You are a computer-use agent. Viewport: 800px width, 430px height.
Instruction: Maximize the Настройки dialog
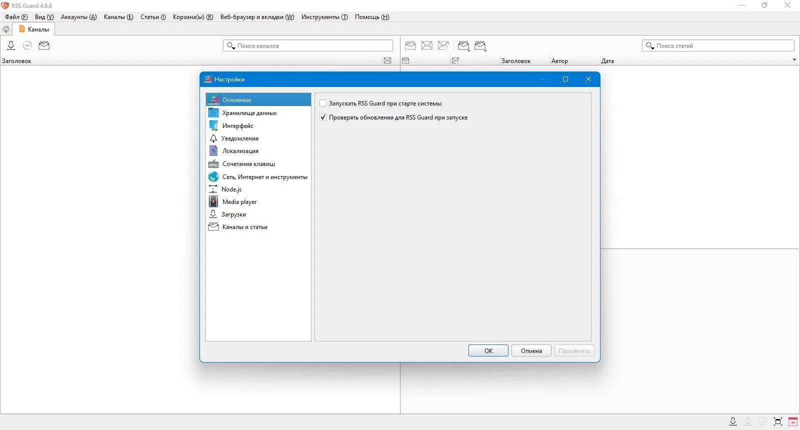(565, 79)
